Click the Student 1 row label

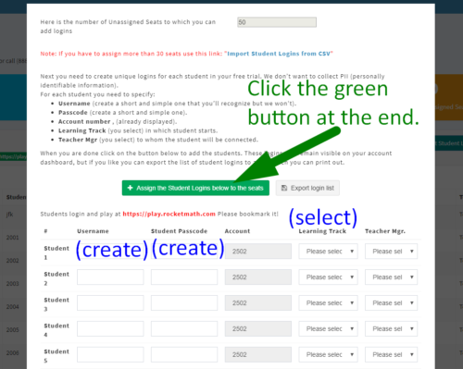(x=56, y=252)
